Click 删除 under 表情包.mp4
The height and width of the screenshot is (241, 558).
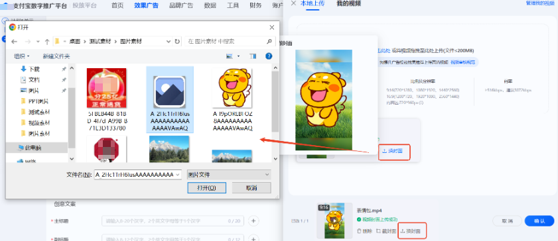(364, 231)
